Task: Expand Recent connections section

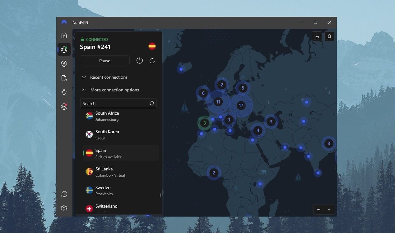Action: [x=105, y=77]
